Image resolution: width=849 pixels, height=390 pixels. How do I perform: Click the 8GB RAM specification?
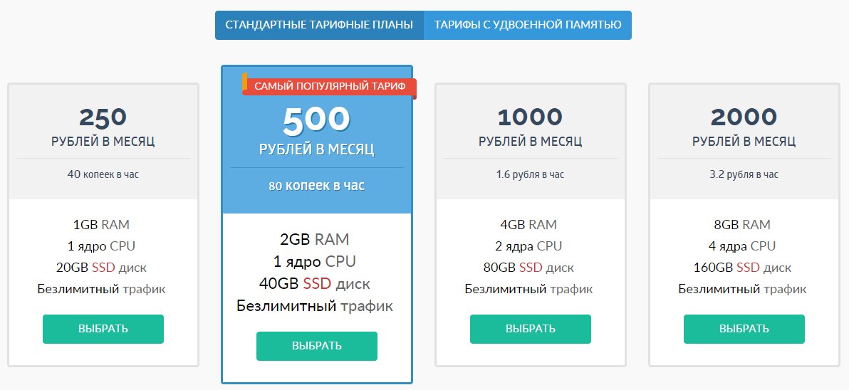tap(741, 224)
